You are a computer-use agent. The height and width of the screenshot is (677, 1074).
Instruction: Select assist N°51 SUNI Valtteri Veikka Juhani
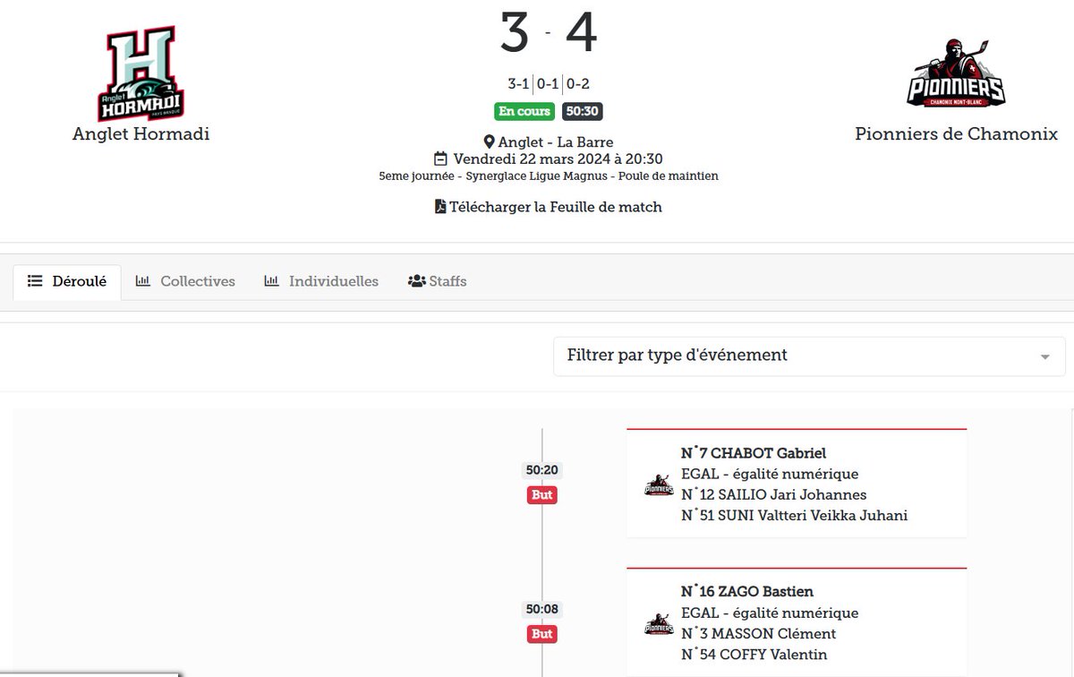[794, 515]
